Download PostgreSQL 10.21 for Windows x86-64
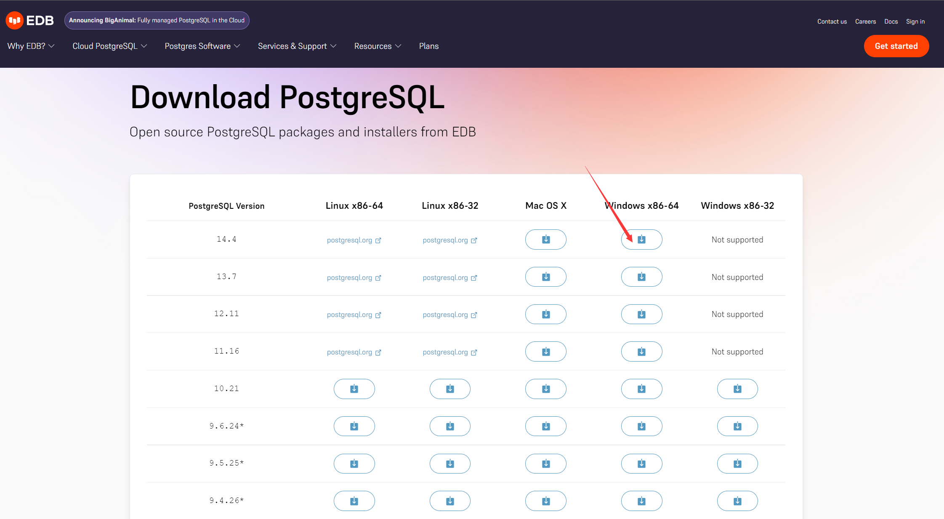Viewport: 944px width, 519px height. pyautogui.click(x=641, y=389)
